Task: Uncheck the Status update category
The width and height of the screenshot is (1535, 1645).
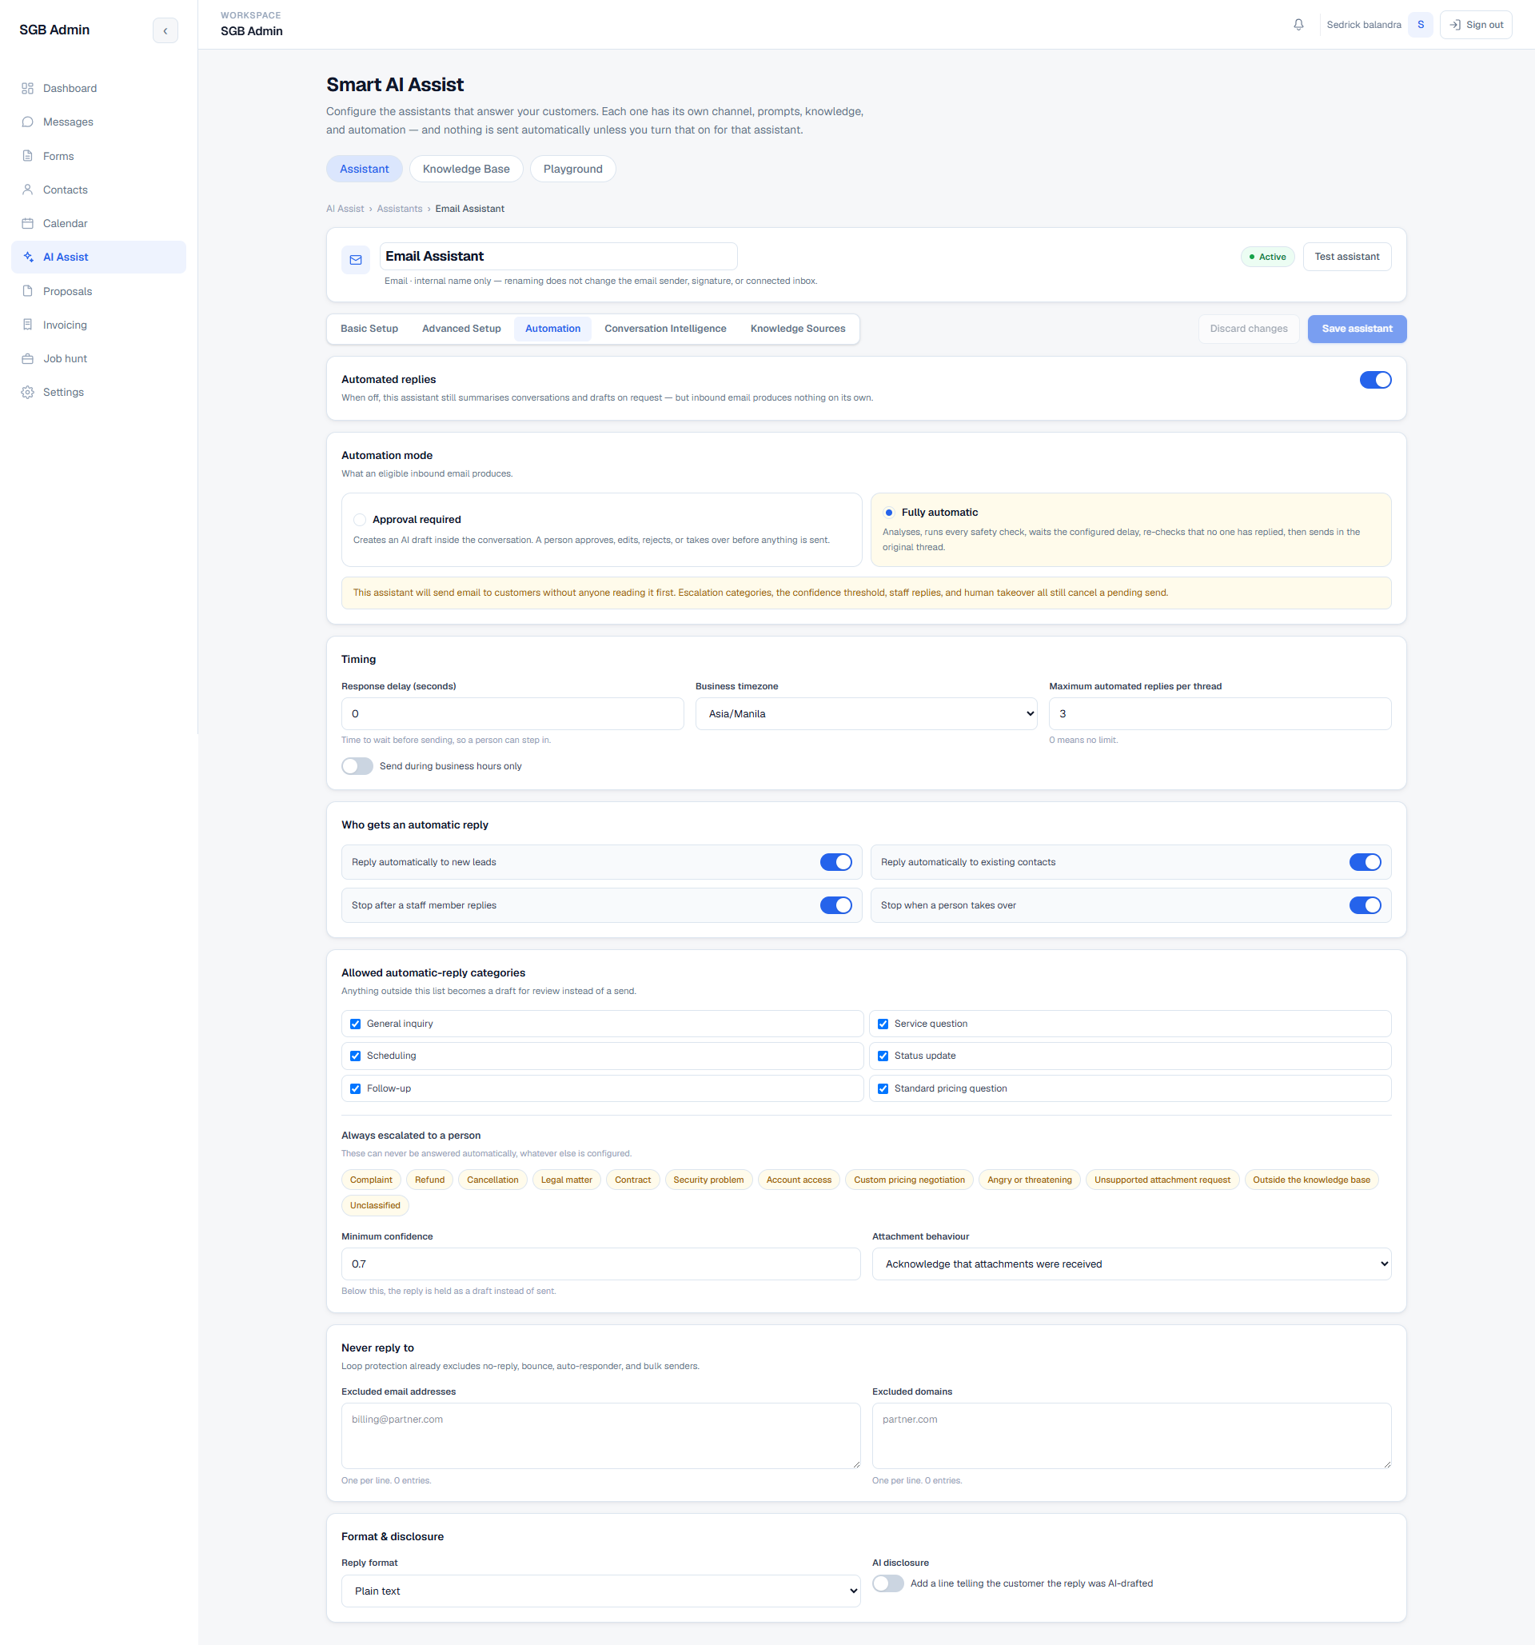Action: (883, 1056)
